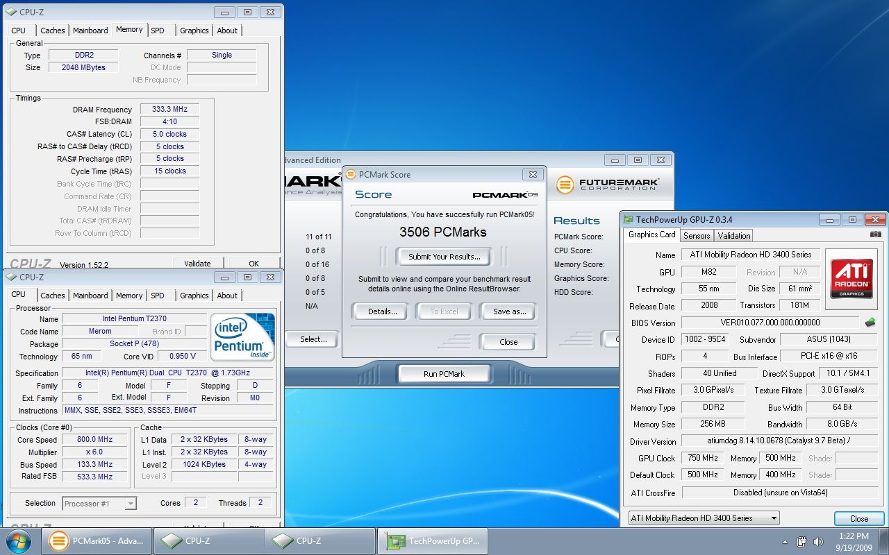This screenshot has width=889, height=555.
Task: Click OK button in top CPU-Z window
Action: coord(254,264)
